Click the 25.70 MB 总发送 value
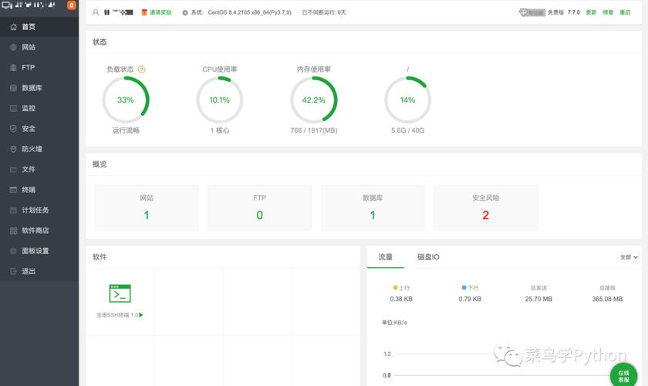Screen dimensions: 648x386 click(538, 299)
